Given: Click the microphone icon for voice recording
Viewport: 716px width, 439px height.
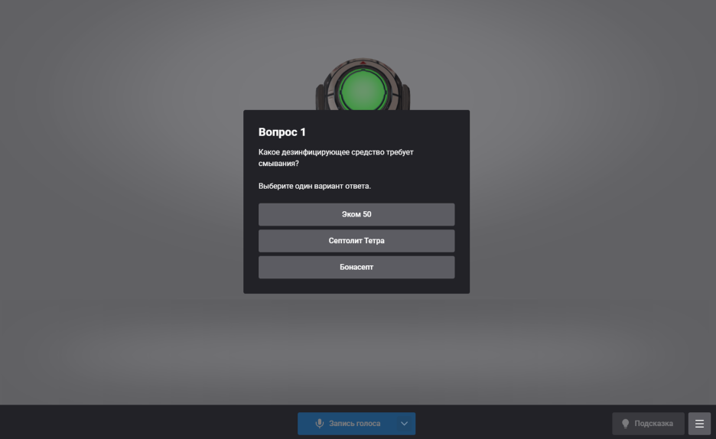Looking at the screenshot, I should (320, 424).
